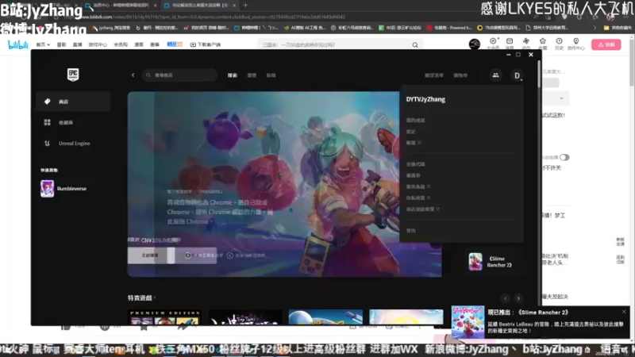Select 我的成就 in the account menu
This screenshot has height=357, width=635.
(415, 121)
